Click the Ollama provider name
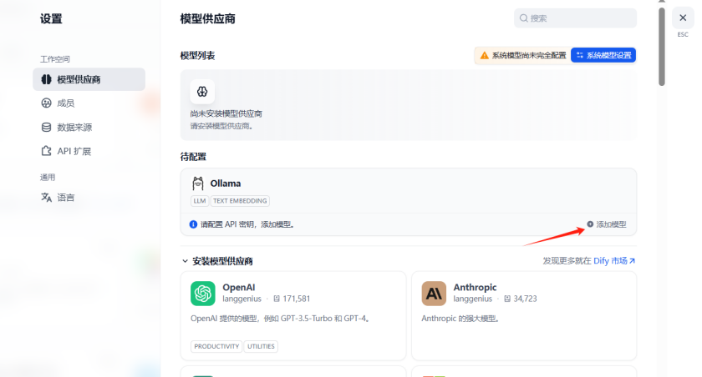 click(225, 183)
